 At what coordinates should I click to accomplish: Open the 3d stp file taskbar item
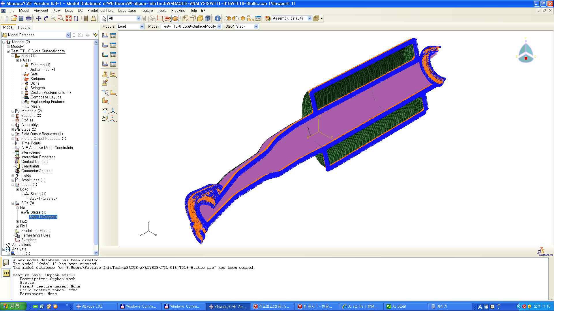(x=361, y=306)
